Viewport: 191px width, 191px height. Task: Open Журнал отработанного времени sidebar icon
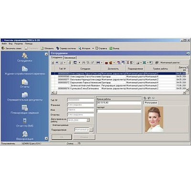click(x=25, y=70)
